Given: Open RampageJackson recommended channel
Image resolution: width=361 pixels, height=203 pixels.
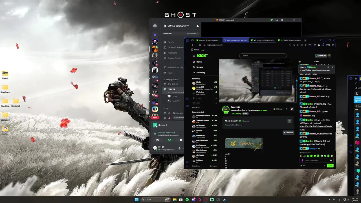Looking at the screenshot, I should coord(205,116).
